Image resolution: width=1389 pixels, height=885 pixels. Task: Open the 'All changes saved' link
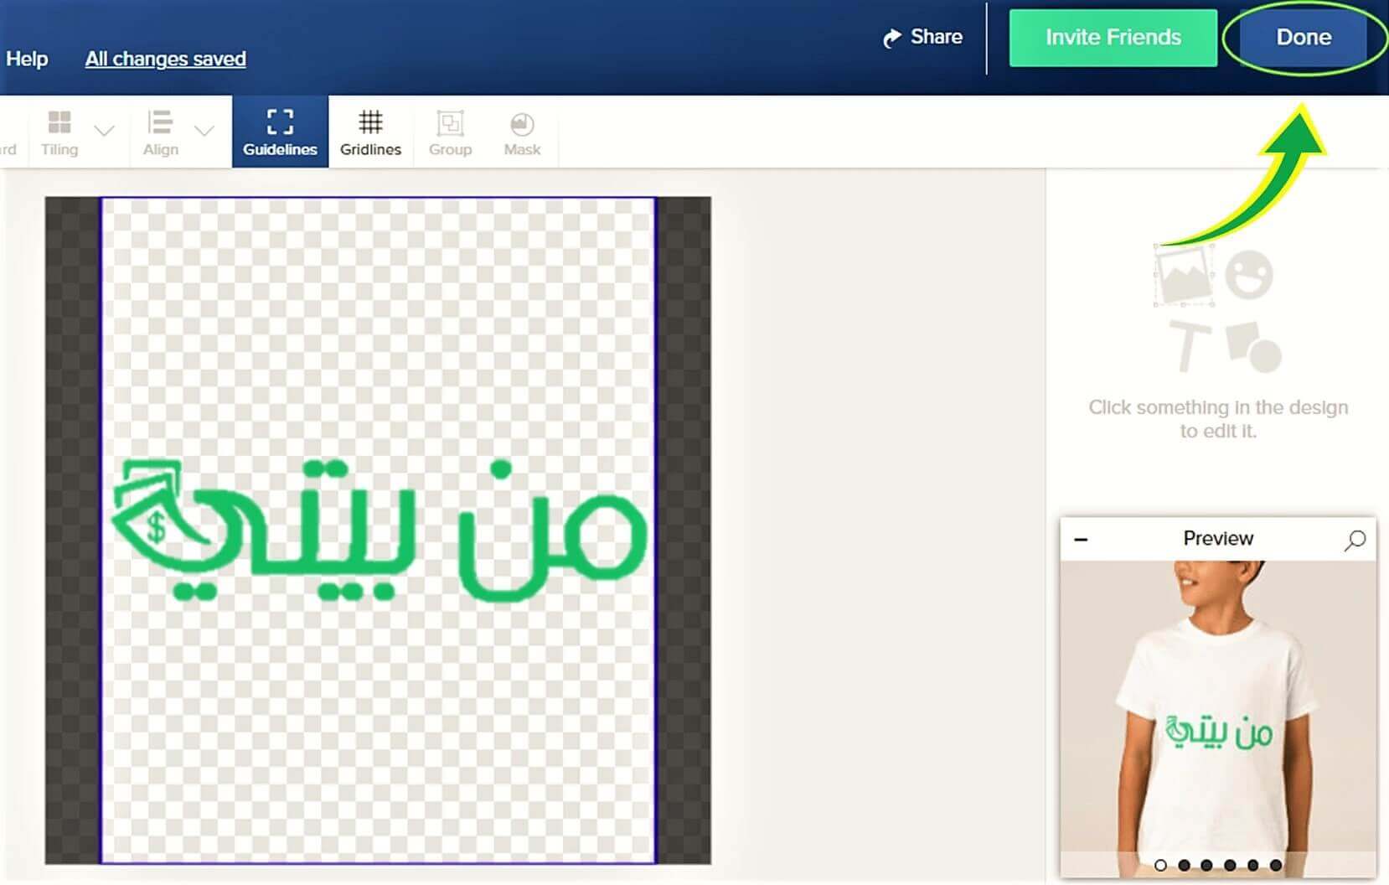166,59
